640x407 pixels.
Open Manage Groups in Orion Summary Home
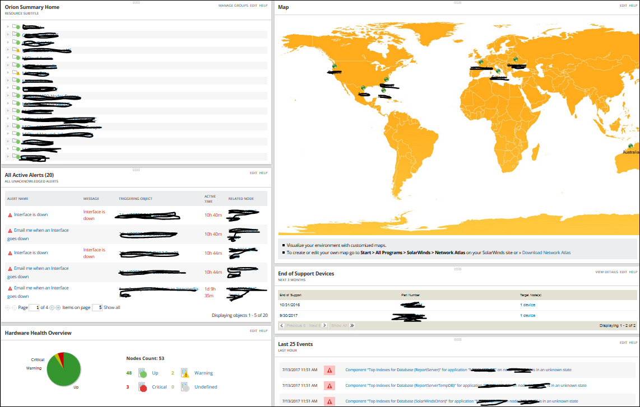pyautogui.click(x=233, y=6)
